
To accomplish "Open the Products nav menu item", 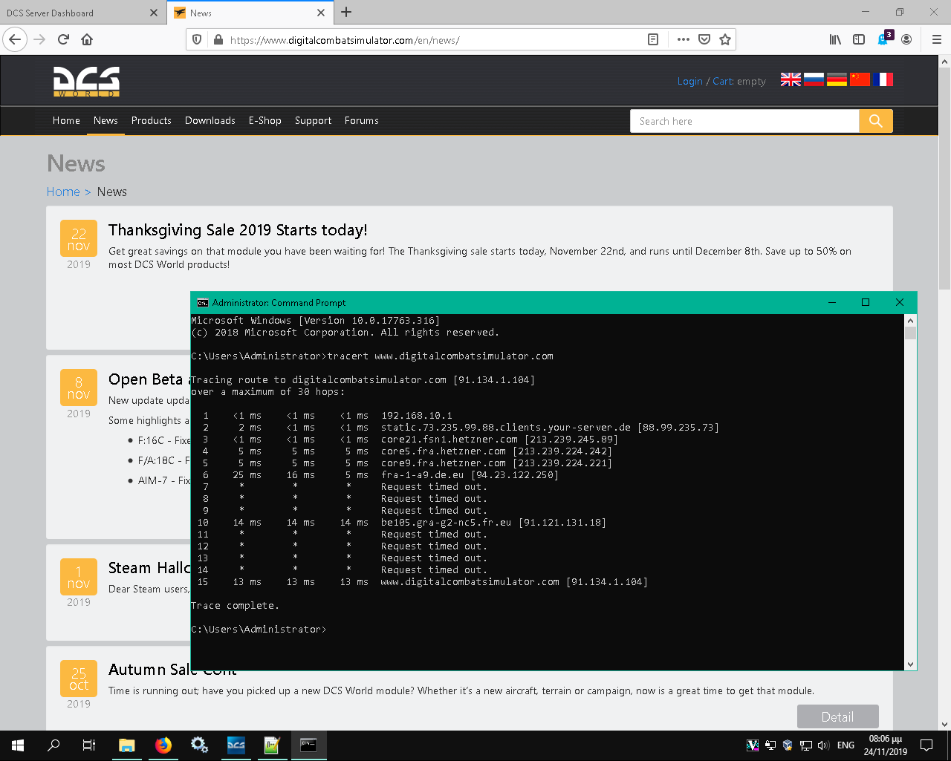I will point(152,120).
